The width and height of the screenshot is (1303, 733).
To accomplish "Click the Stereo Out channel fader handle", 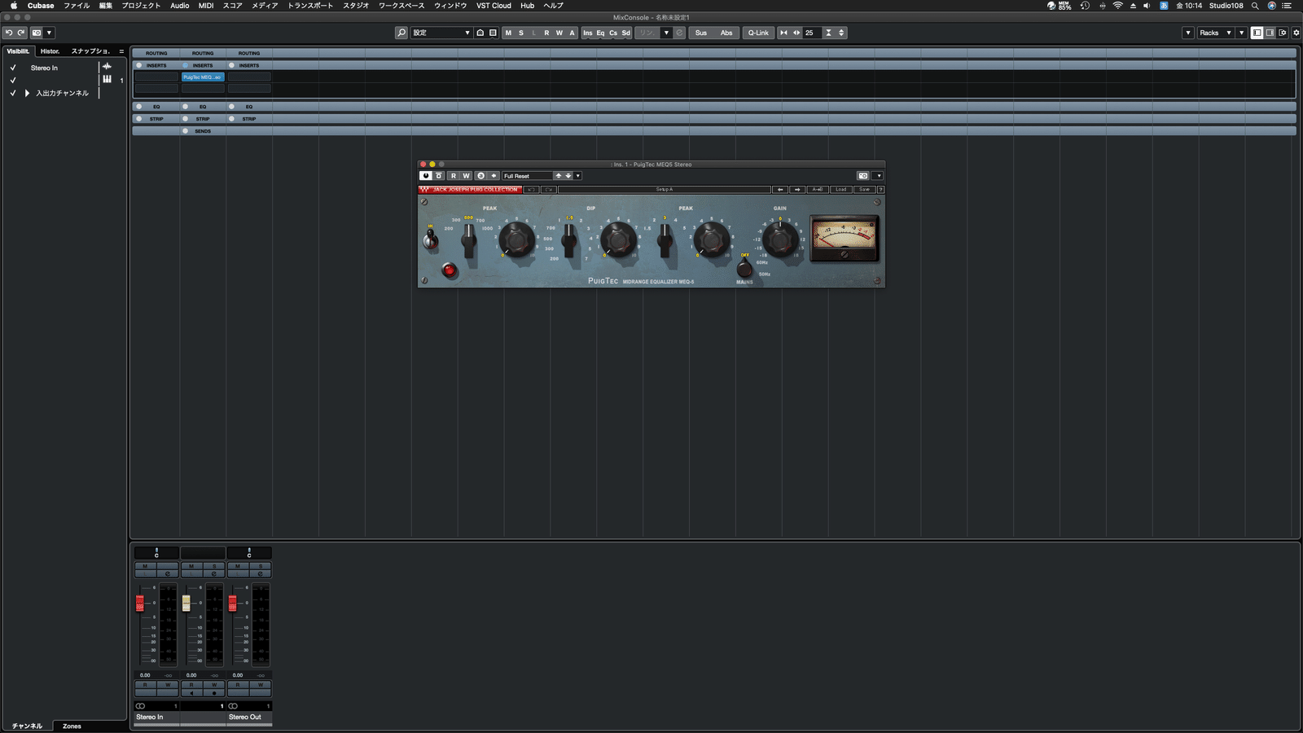I will point(232,604).
